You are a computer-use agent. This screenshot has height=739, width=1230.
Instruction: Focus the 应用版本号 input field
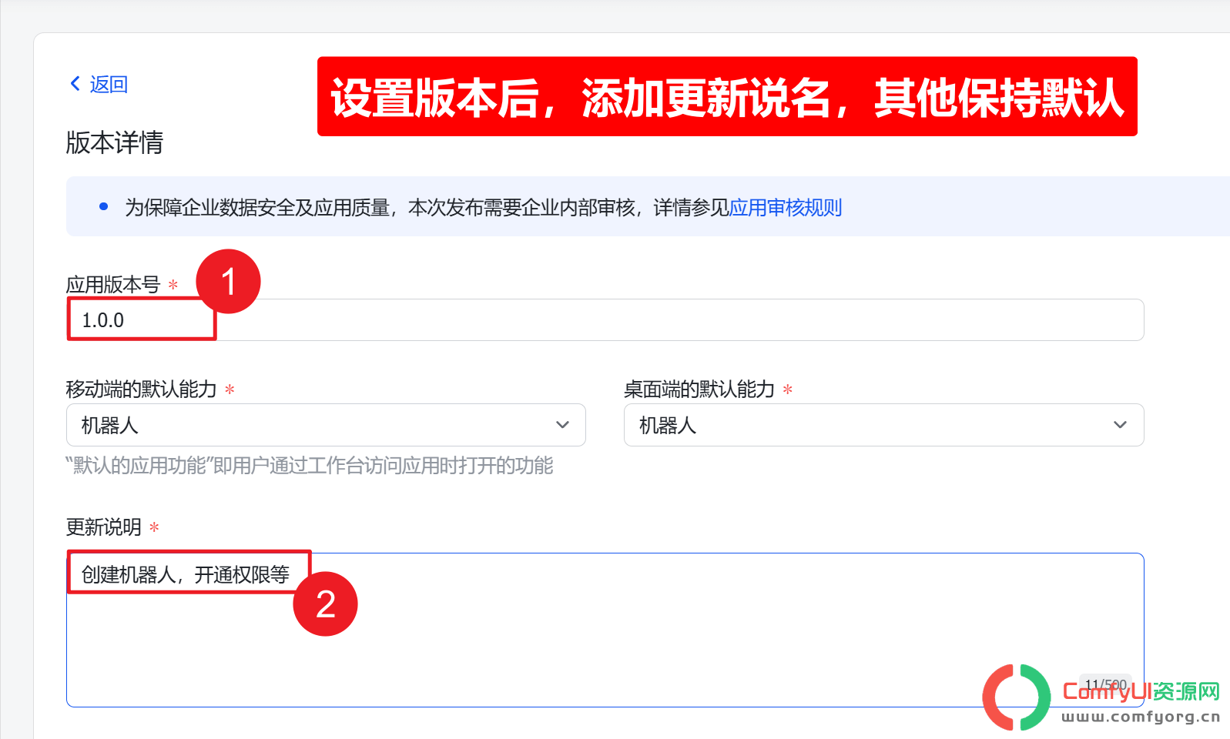click(x=605, y=320)
